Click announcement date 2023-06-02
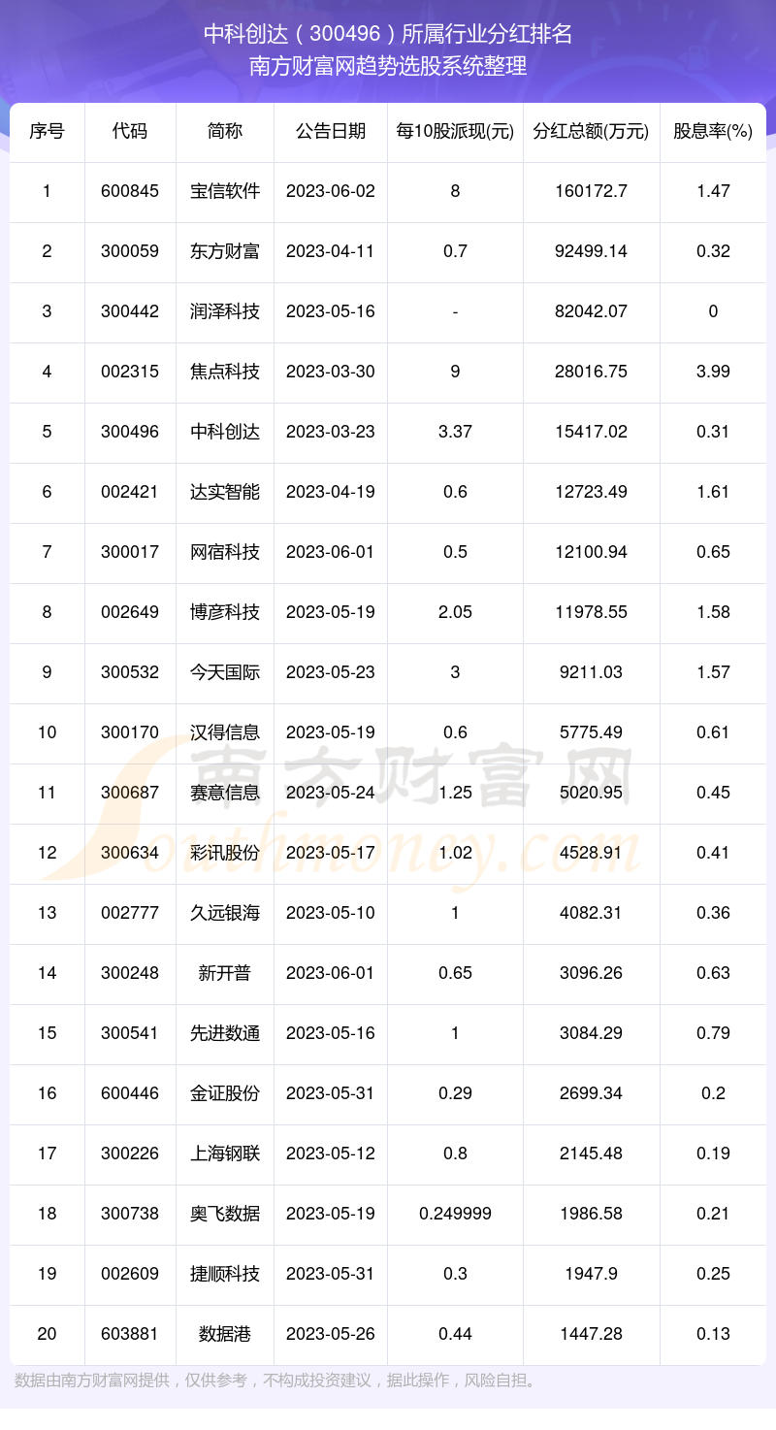This screenshot has width=776, height=1430. (331, 191)
